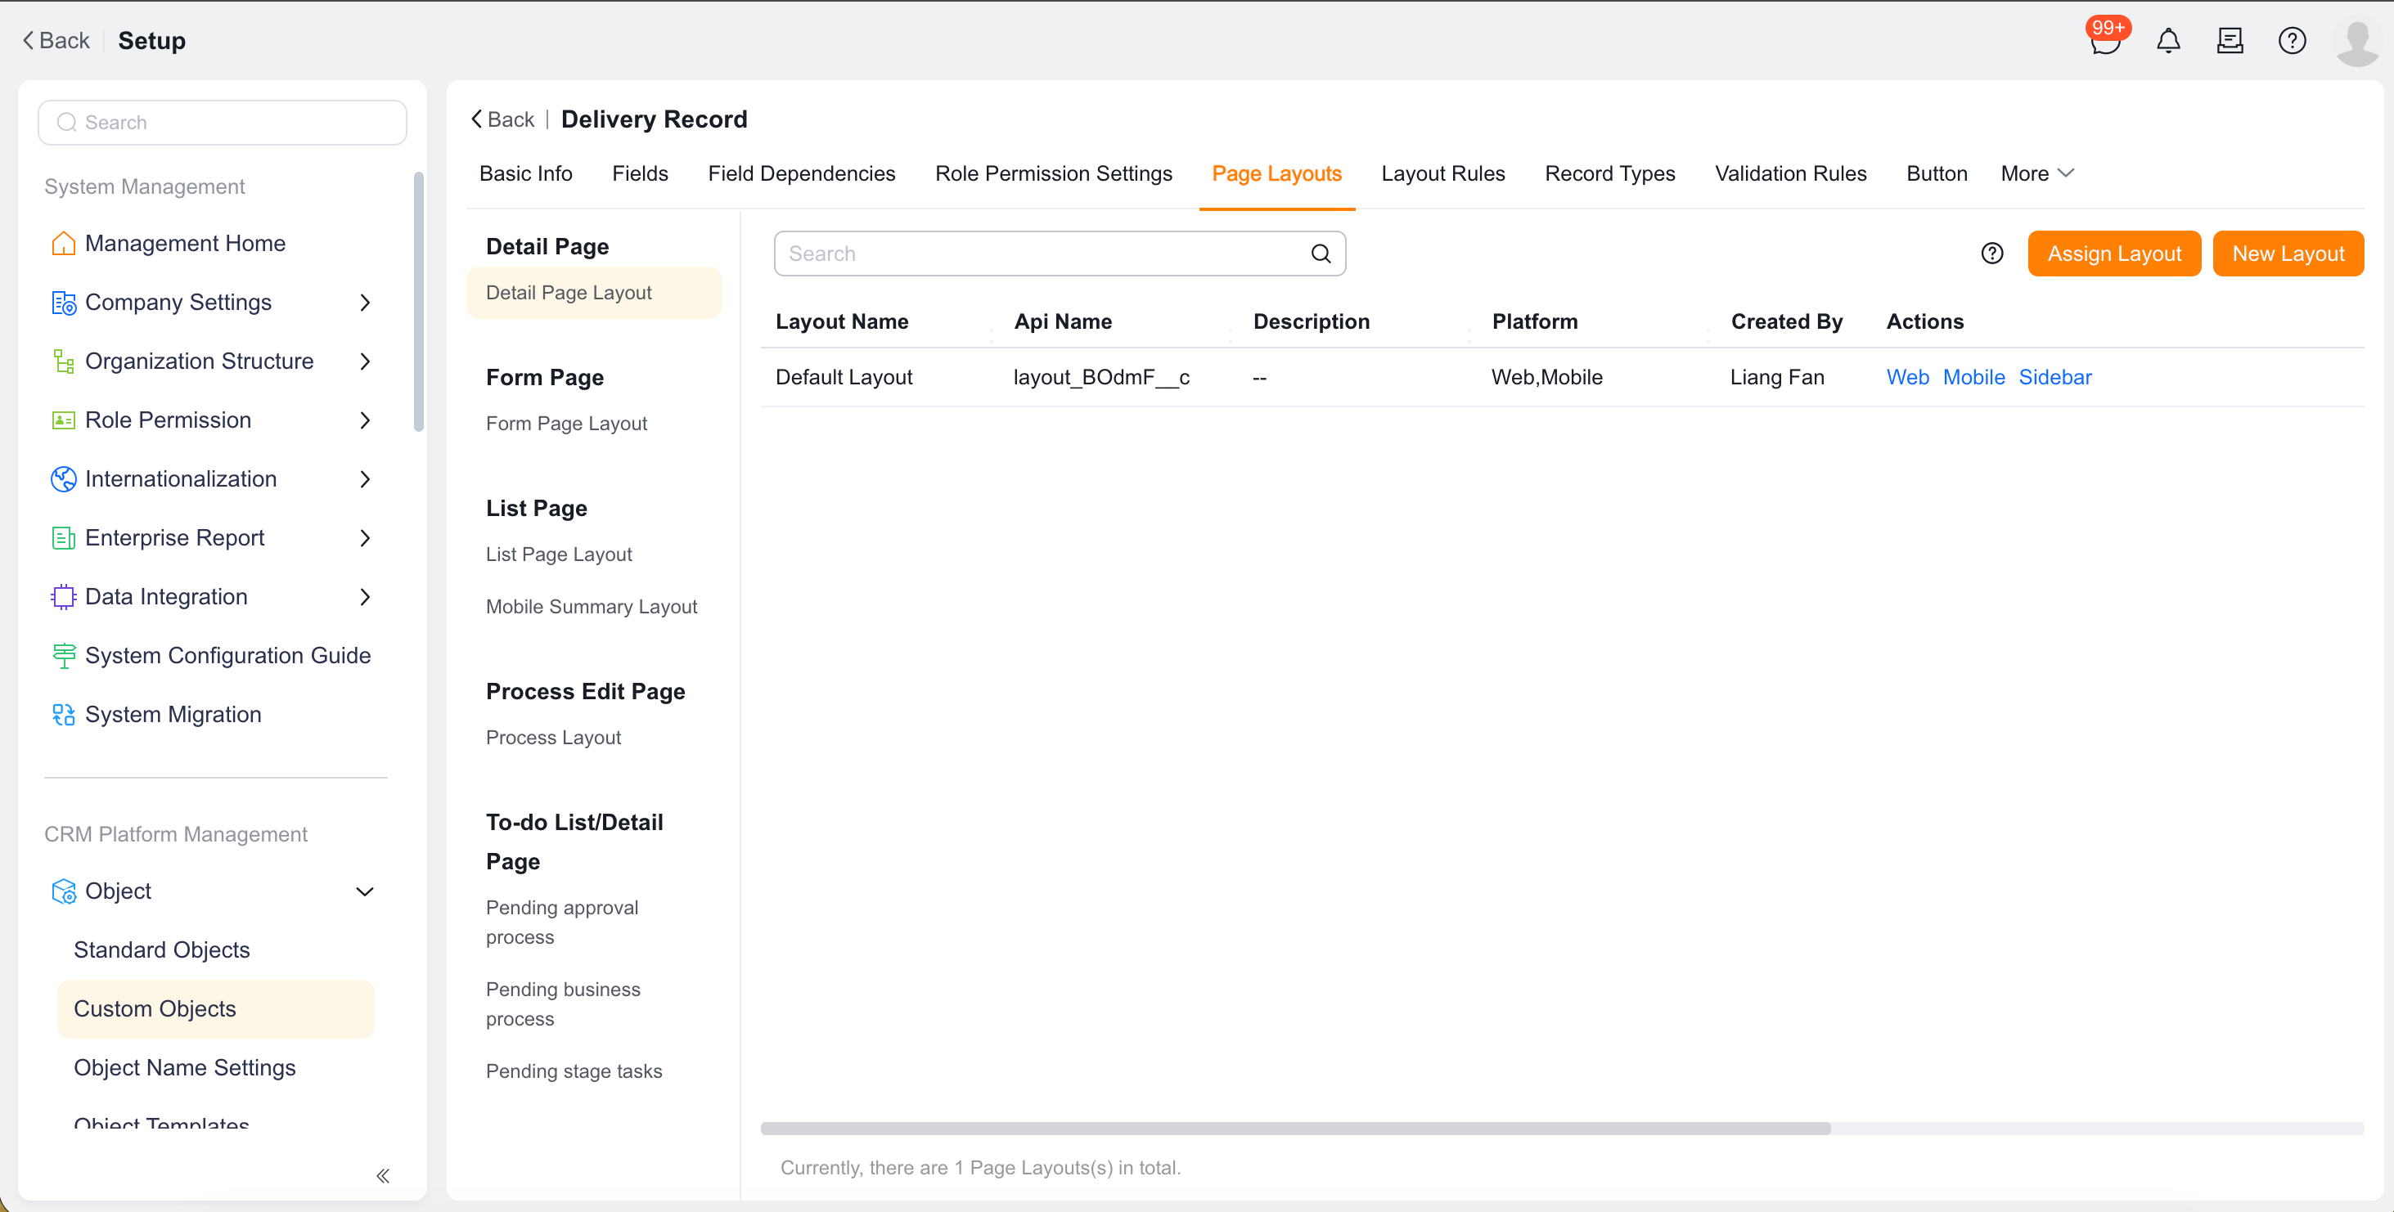2394x1212 pixels.
Task: Go to the Validation Rules tab
Action: 1790,173
